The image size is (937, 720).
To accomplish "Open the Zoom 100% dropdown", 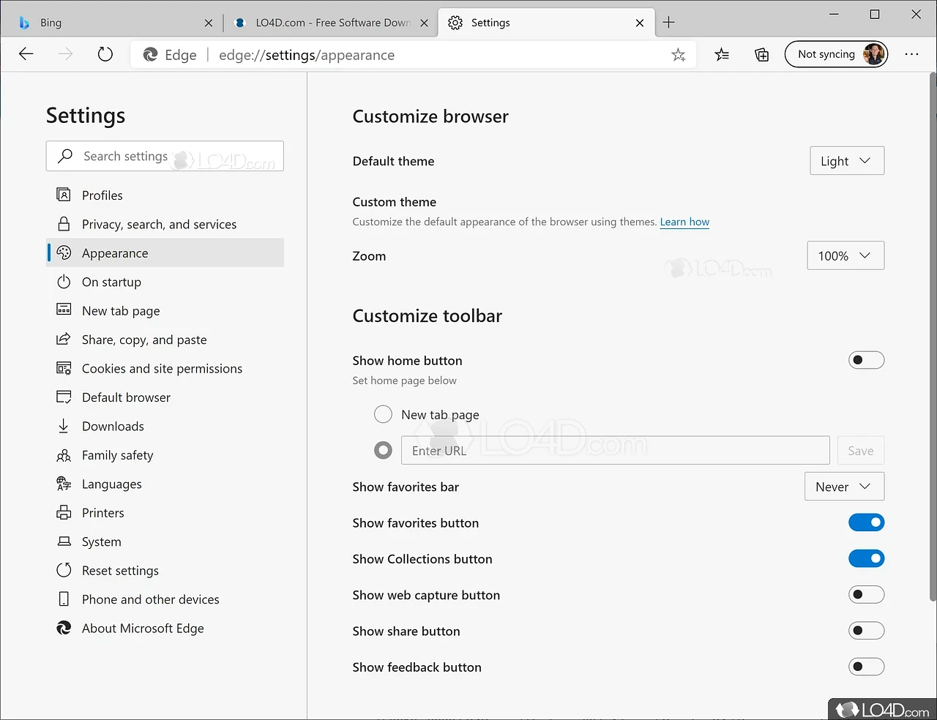I will [845, 255].
